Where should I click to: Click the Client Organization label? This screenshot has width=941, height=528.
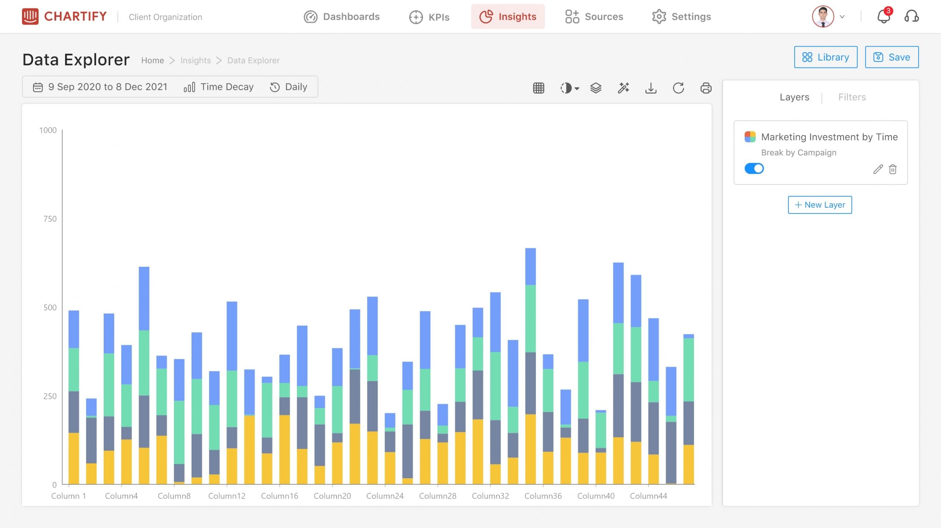(165, 17)
